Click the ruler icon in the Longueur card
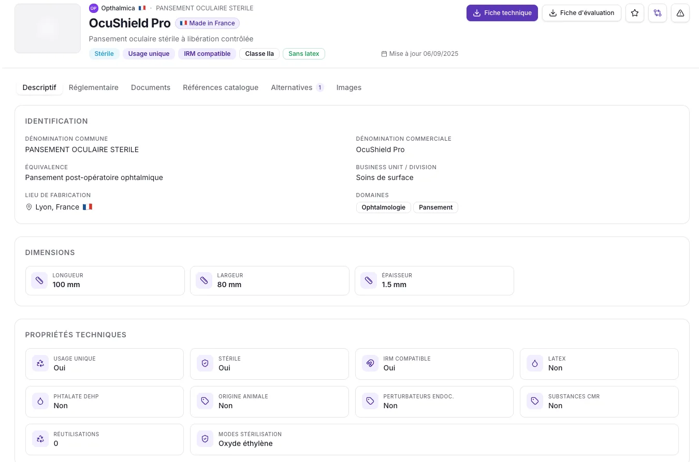Image resolution: width=699 pixels, height=462 pixels. pos(39,280)
